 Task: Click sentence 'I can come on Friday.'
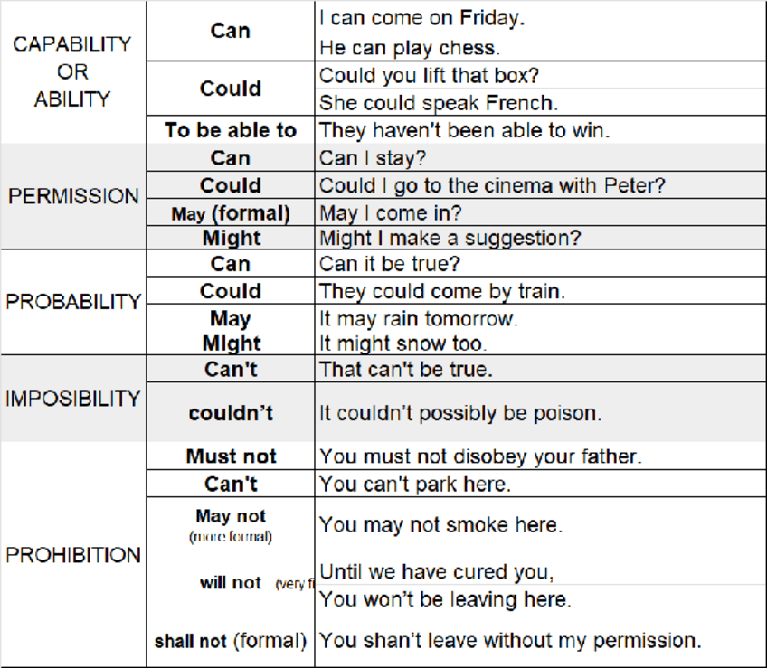tap(422, 17)
